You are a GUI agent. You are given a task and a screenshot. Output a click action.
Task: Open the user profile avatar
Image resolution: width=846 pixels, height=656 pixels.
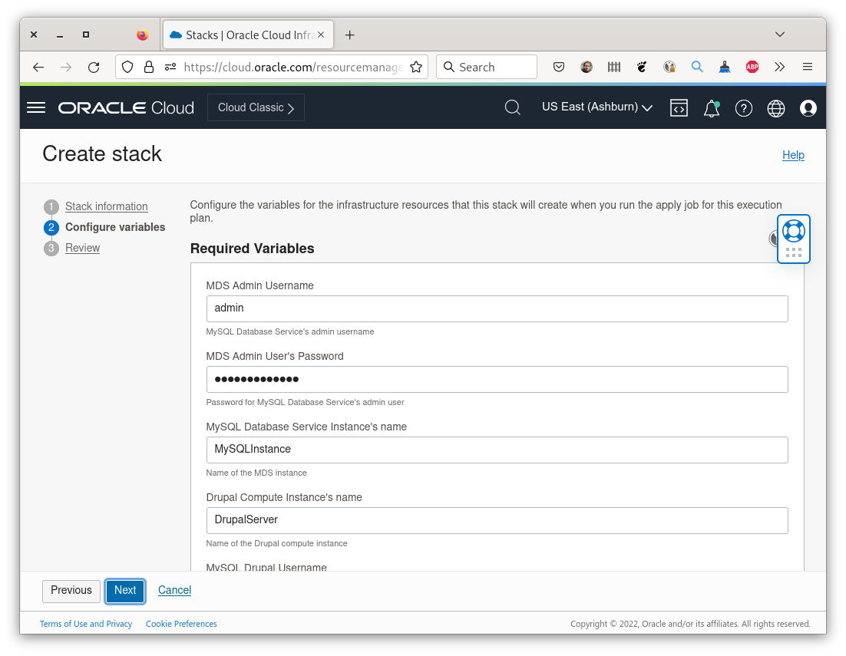click(808, 108)
